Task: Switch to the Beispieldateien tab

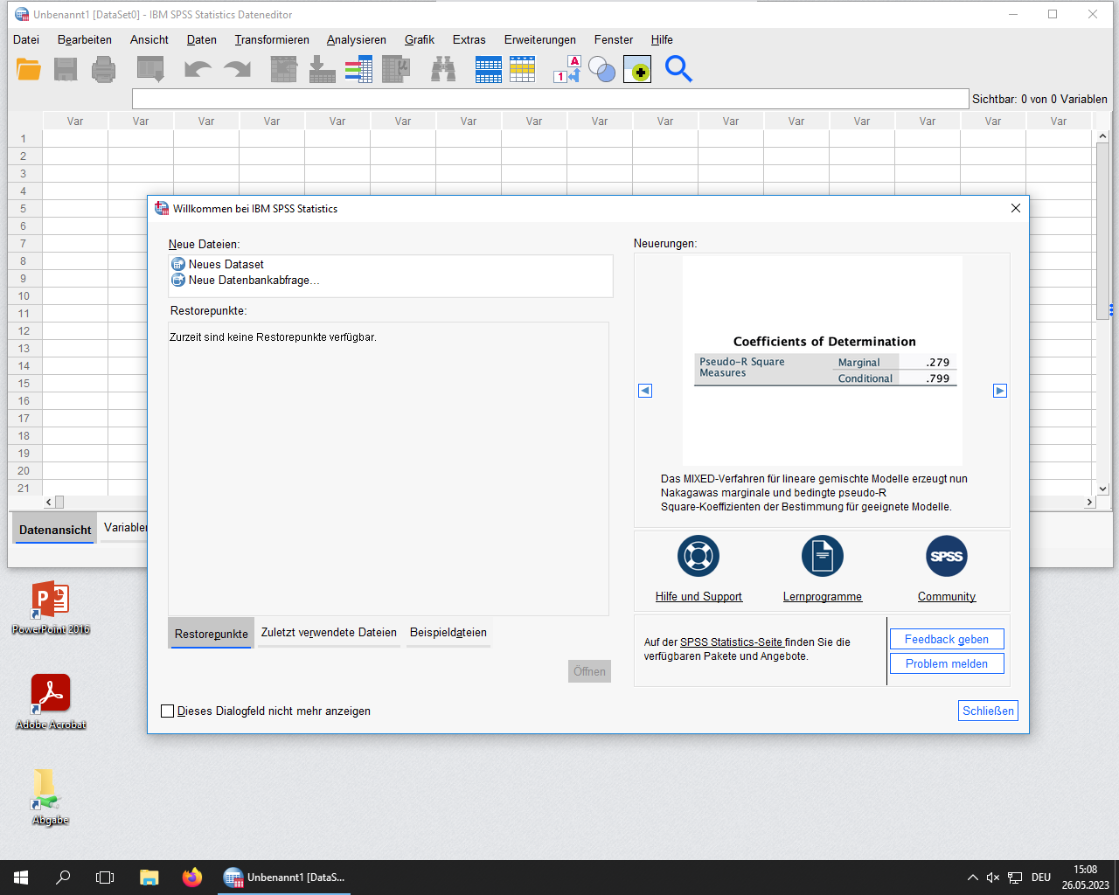Action: 448,633
